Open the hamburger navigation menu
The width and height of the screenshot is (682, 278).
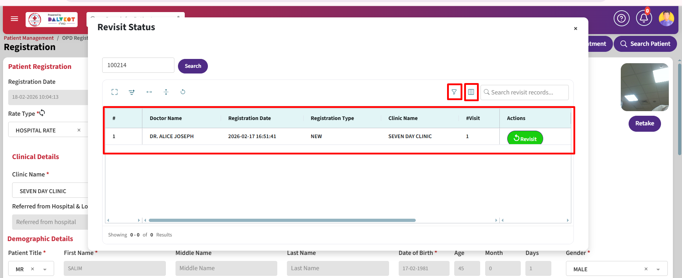(14, 19)
